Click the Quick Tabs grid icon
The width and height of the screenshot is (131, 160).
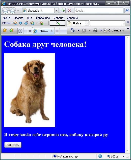point(20,31)
